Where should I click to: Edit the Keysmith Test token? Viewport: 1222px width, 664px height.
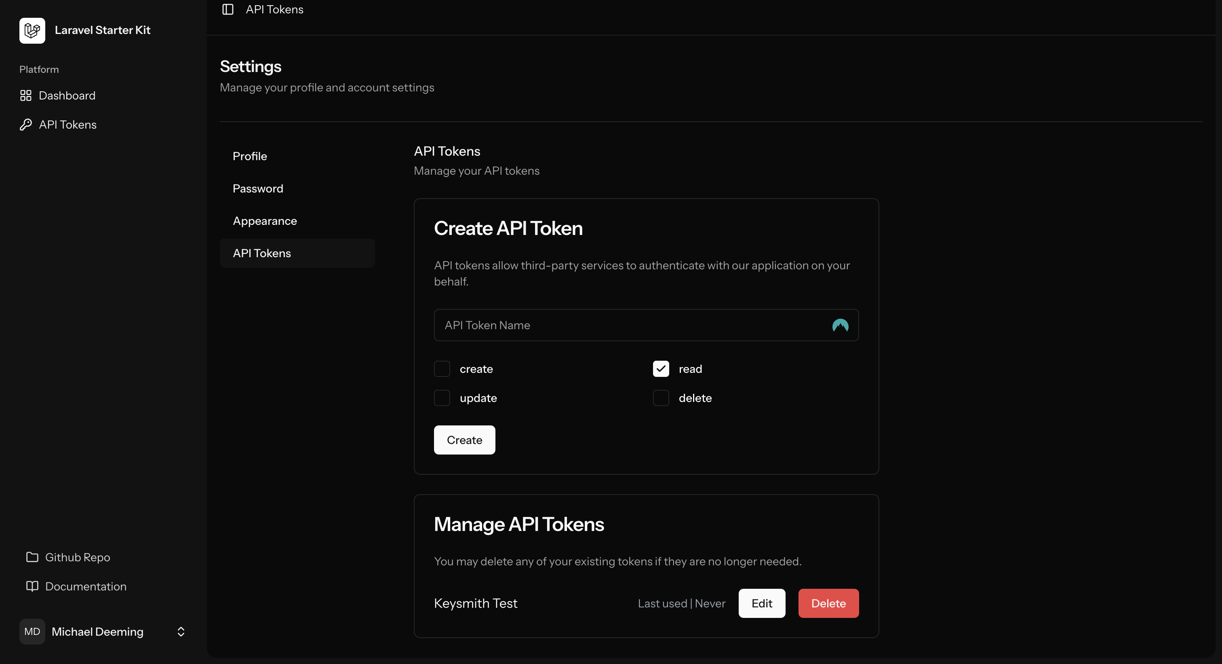click(761, 603)
